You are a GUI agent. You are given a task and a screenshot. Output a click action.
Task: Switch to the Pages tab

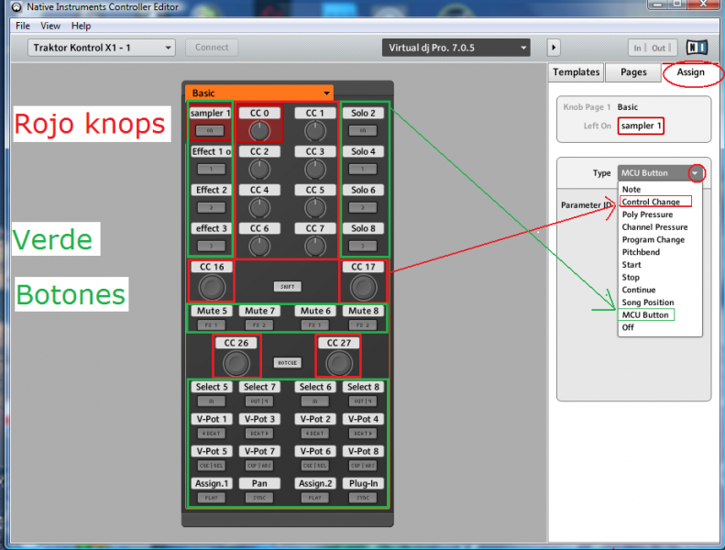point(633,72)
